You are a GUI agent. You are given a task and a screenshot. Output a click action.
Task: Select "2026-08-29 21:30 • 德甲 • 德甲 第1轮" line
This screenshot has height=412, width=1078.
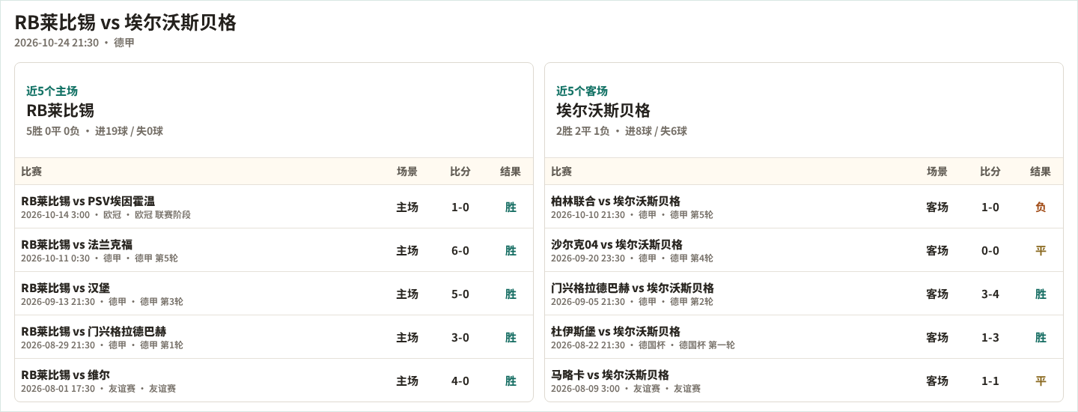[x=102, y=345]
